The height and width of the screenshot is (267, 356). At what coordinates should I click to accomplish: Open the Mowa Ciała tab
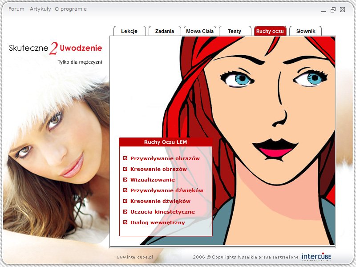tap(200, 31)
